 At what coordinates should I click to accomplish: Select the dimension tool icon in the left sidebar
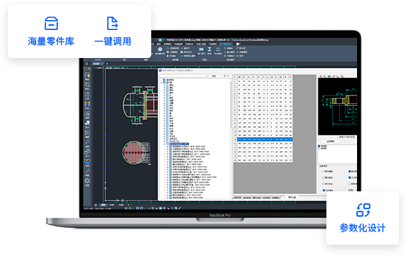point(87,104)
